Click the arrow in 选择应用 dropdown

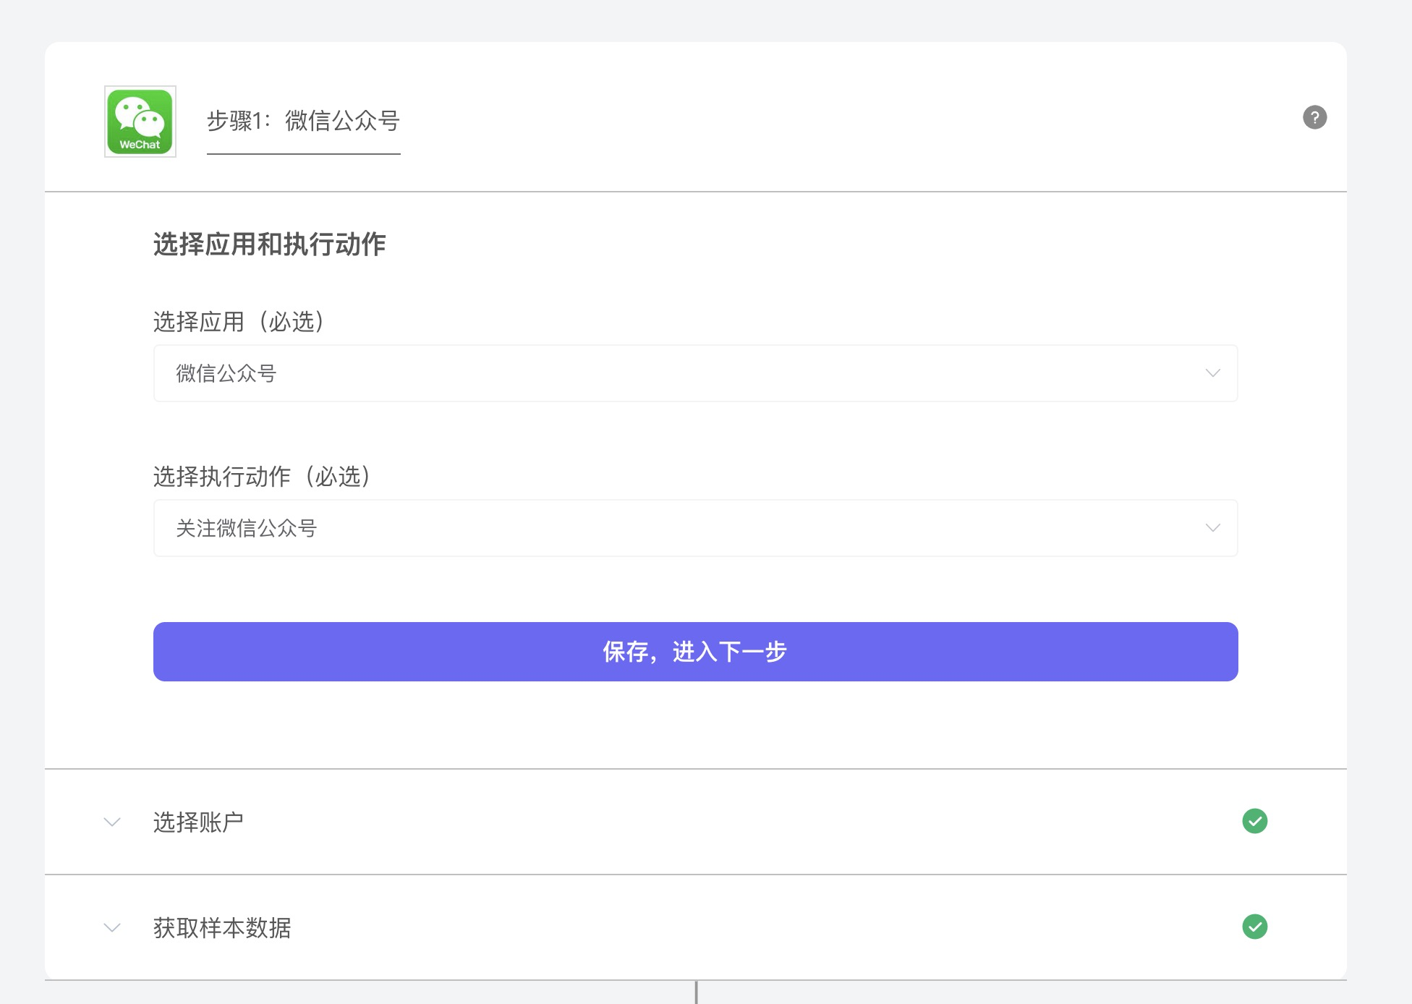pyautogui.click(x=1212, y=373)
